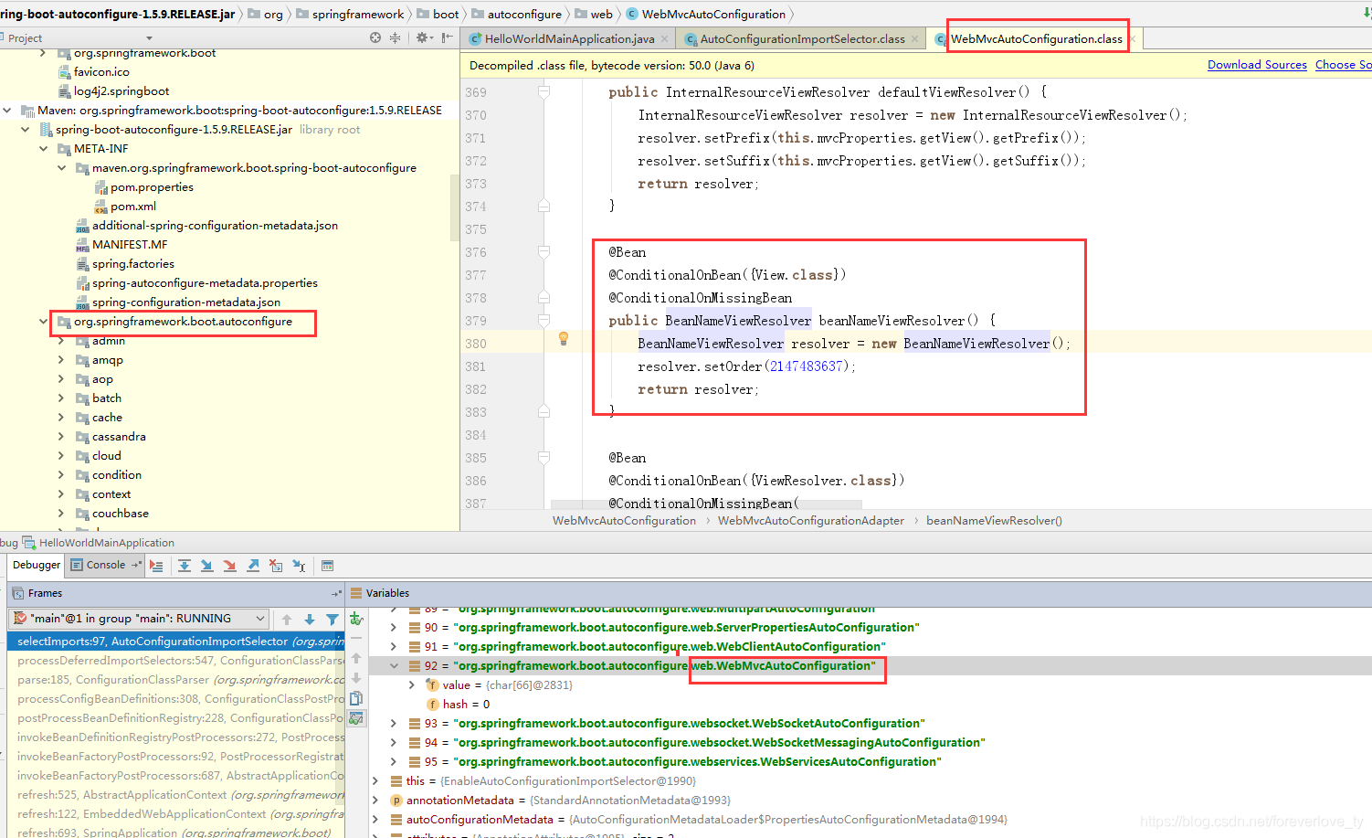Open HelloWorldMainApplication.java editor tab
1372x838 pixels.
(x=570, y=38)
